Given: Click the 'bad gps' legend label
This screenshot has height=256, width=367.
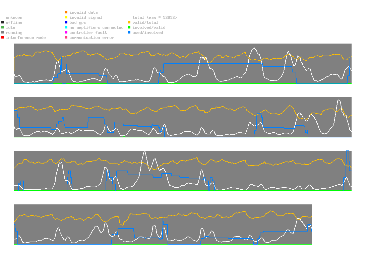Looking at the screenshot, I should (78, 22).
